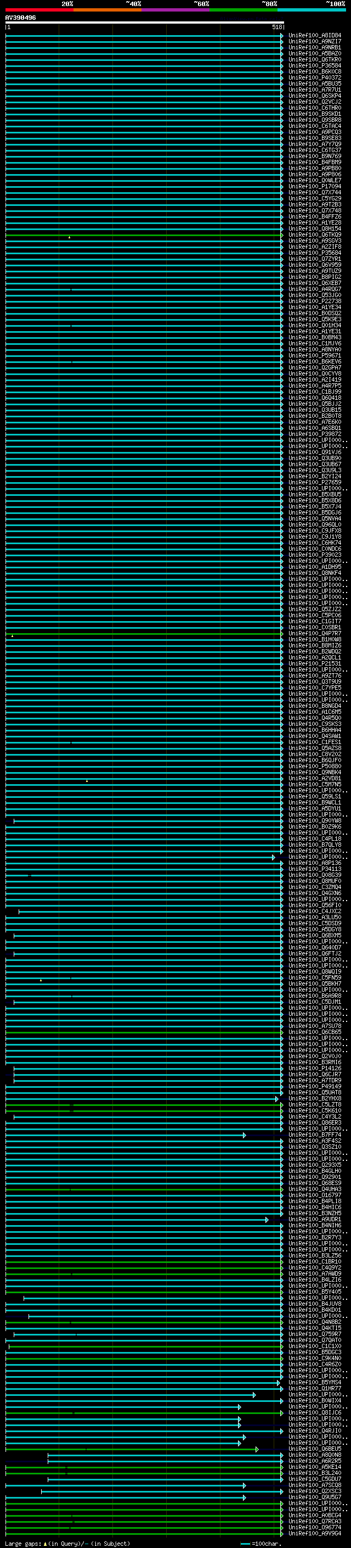The height and width of the screenshot is (1548, 351).
Task: Select hit label UniRef100_P17094
Action: tap(315, 186)
